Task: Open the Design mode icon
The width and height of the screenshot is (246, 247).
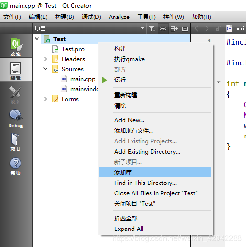Action: coord(16,94)
